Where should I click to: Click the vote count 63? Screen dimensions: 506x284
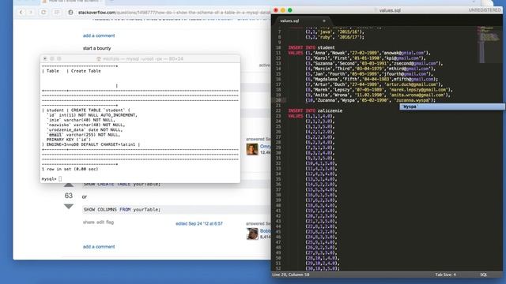coord(69,196)
